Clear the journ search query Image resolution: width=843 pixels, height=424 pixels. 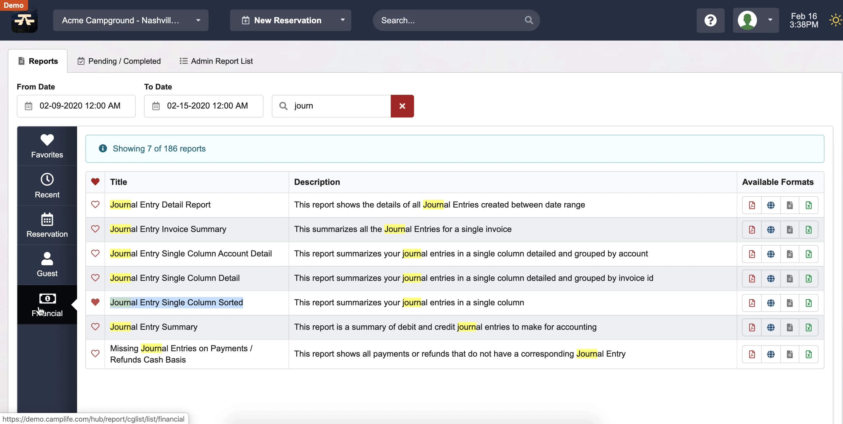[402, 106]
